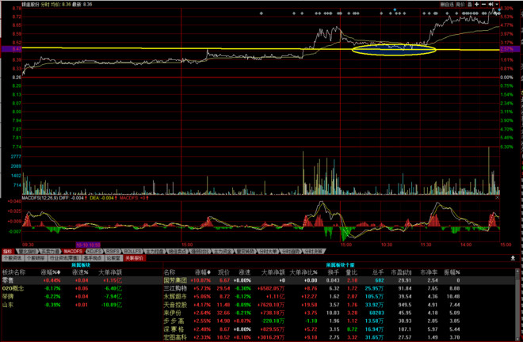Click the 叠 overlay icon at top right
Image resolution: width=523 pixels, height=342 pixels.
point(470,4)
